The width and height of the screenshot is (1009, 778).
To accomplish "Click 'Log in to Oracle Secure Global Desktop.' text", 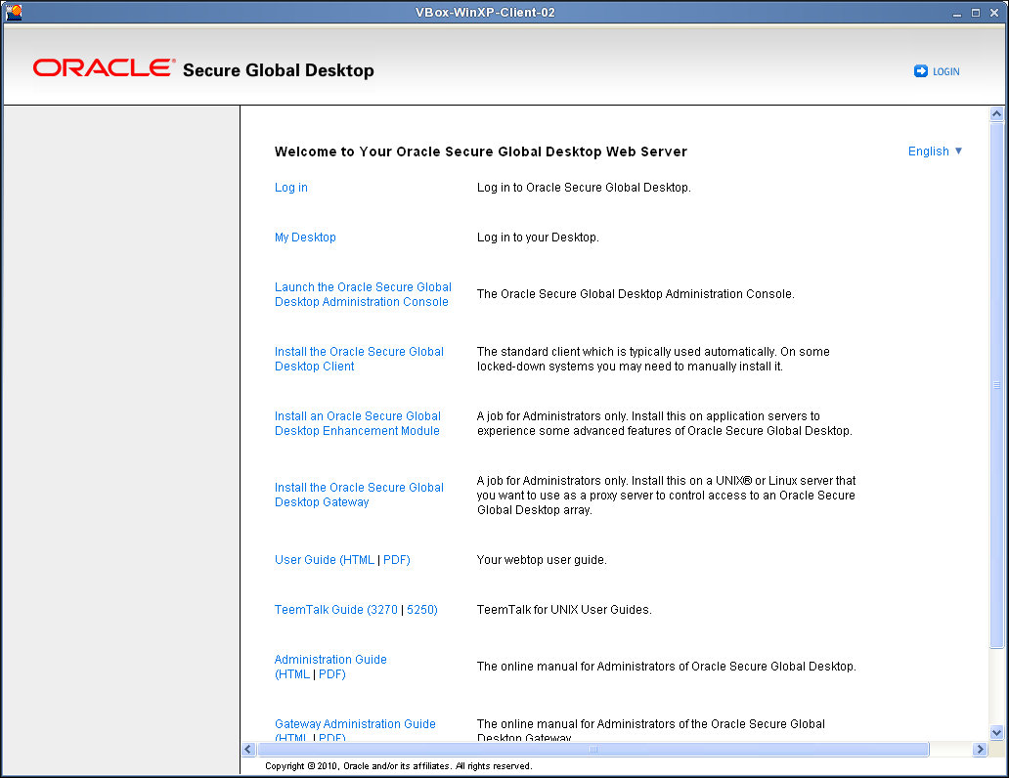I will click(584, 188).
